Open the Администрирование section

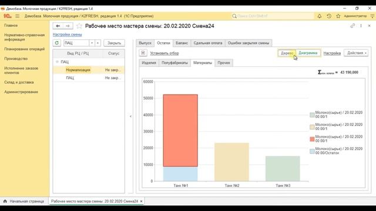(21, 92)
